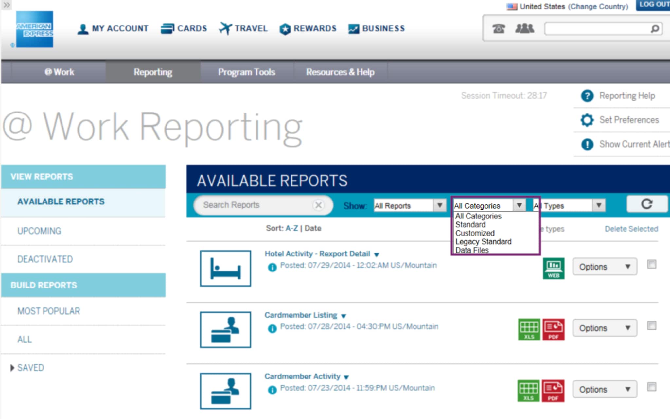Viewport: 670px width, 419px height.
Task: Click the Reporting Help question mark icon
Action: 588,96
